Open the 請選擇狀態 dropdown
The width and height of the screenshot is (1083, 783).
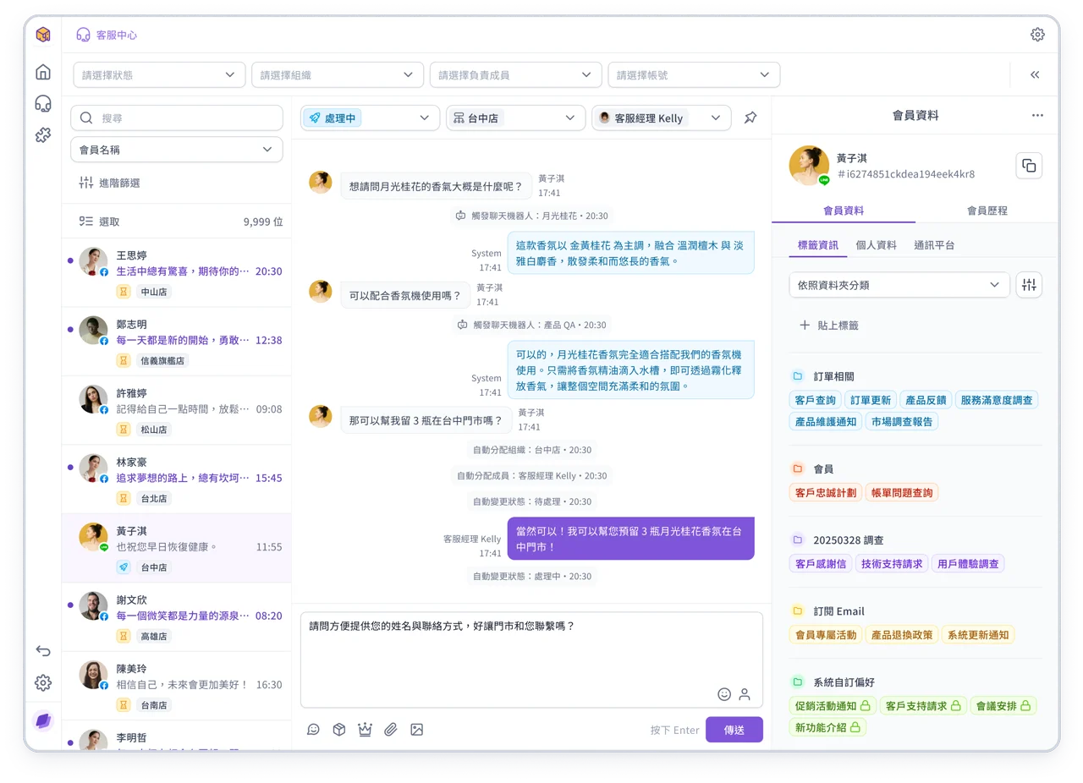159,74
